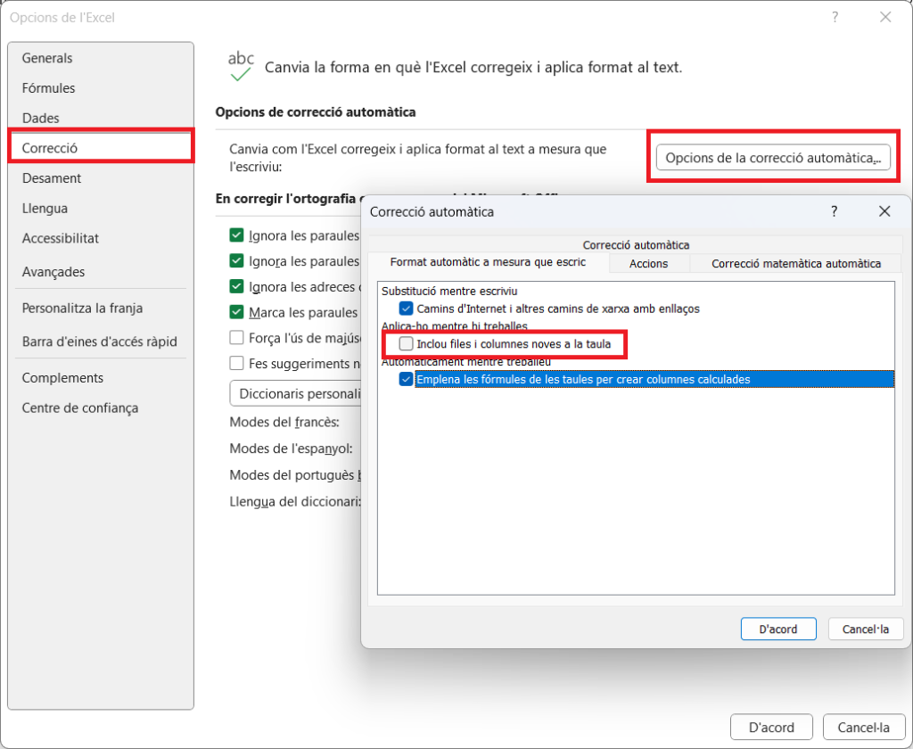The width and height of the screenshot is (913, 749).
Task: Select Format automàtic a mesura que escric tab
Action: [488, 262]
